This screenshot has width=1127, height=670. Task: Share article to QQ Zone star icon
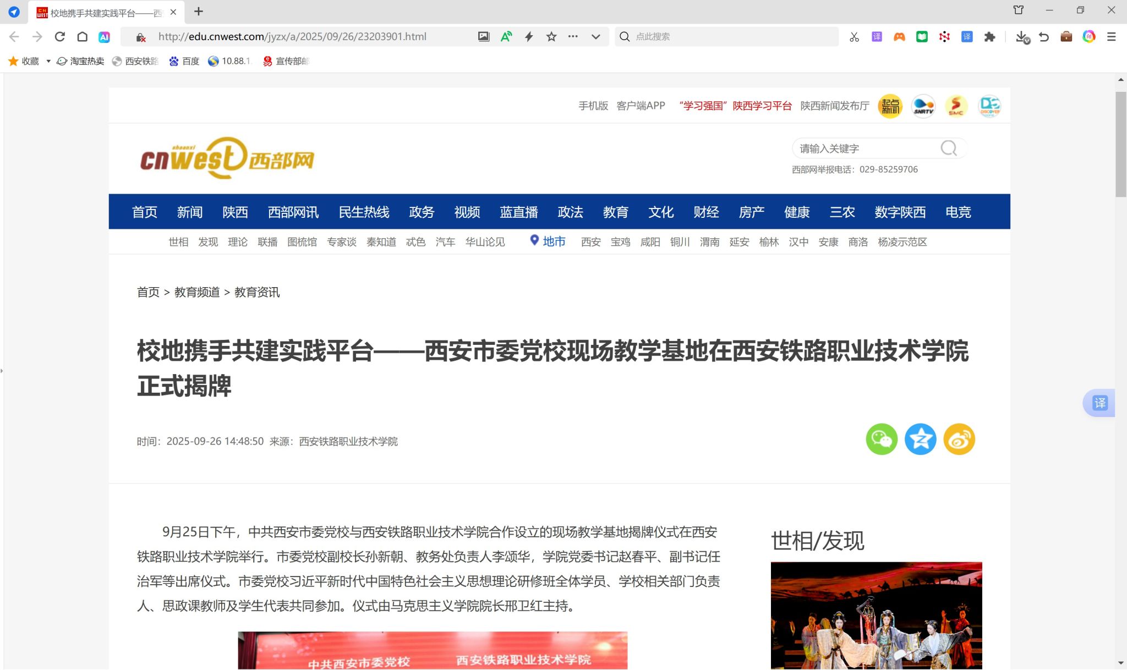[920, 439]
